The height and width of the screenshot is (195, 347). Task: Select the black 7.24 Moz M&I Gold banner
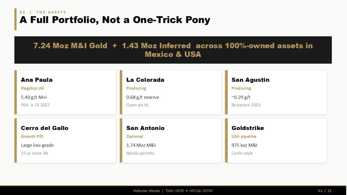coord(173,50)
